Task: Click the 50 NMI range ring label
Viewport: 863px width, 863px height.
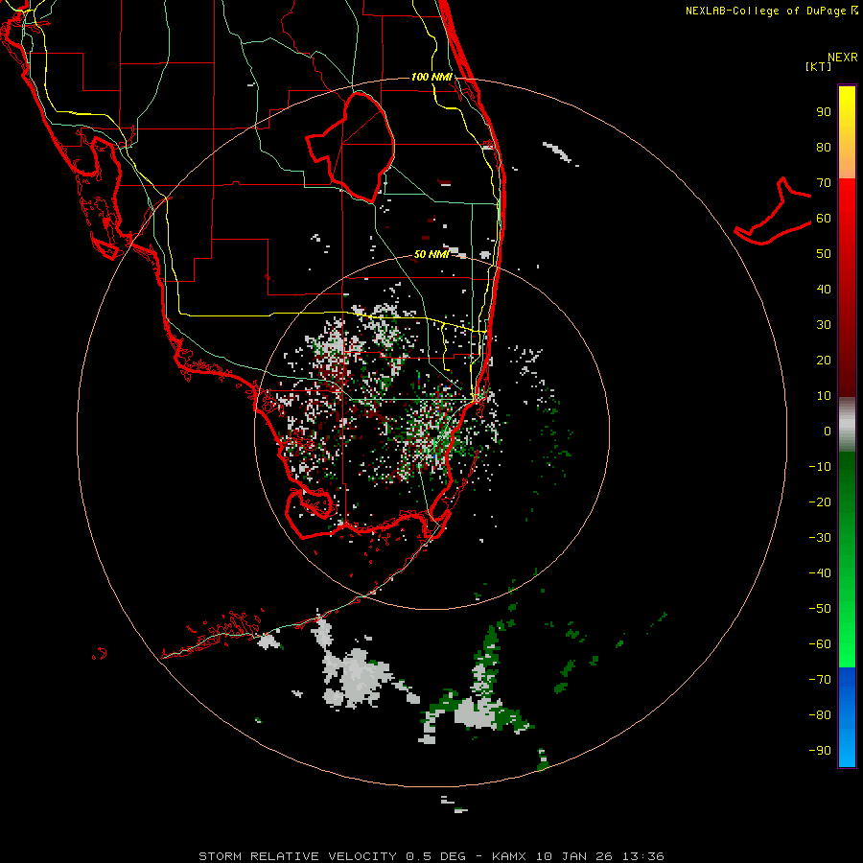Action: pos(431,254)
